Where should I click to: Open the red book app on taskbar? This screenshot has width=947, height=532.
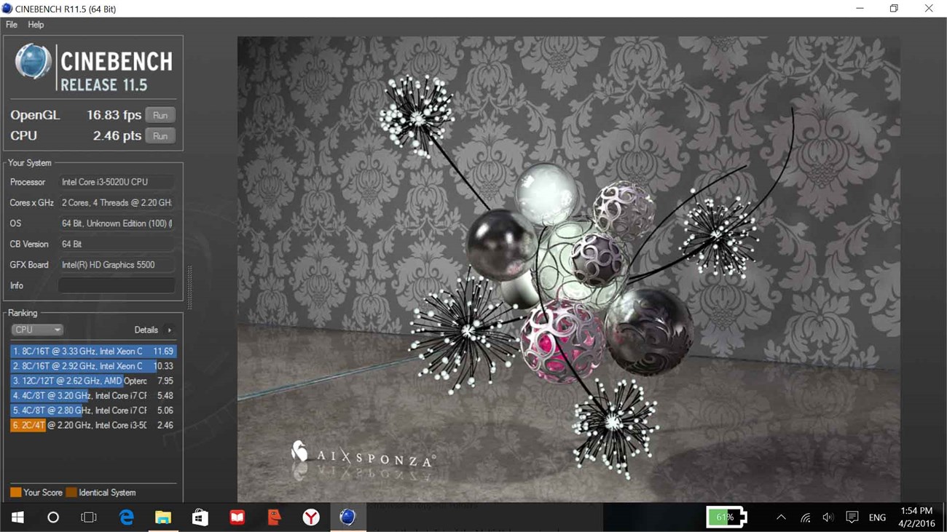click(x=237, y=517)
